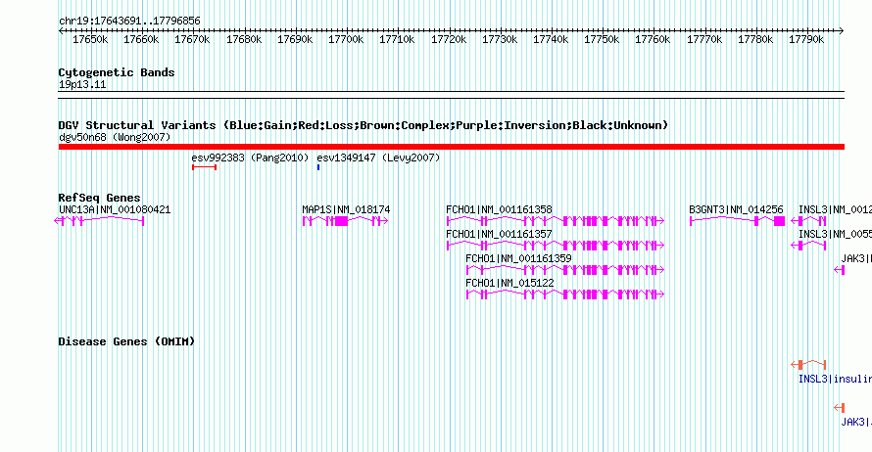Click the MAP1S gene structure glyph
This screenshot has width=872, height=452.
click(345, 221)
